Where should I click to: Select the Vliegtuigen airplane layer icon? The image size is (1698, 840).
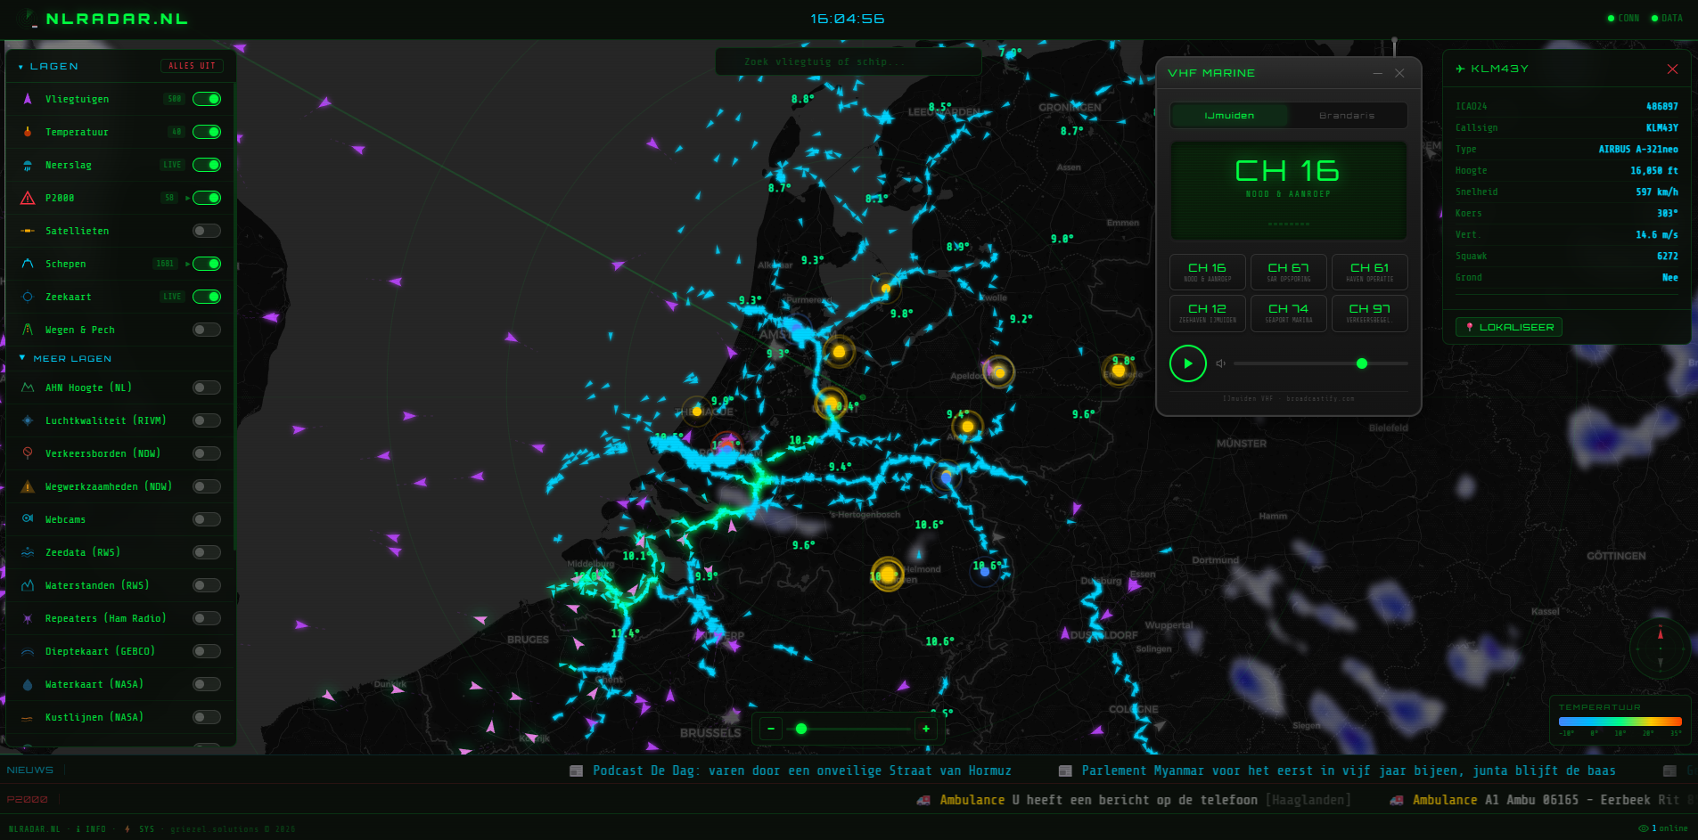coord(26,99)
